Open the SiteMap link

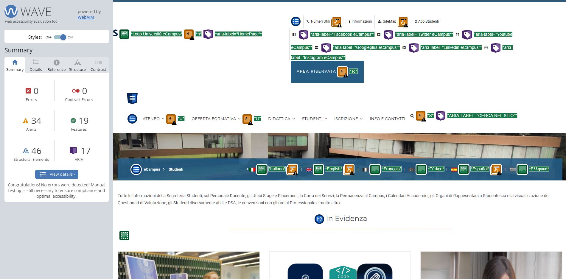(387, 21)
